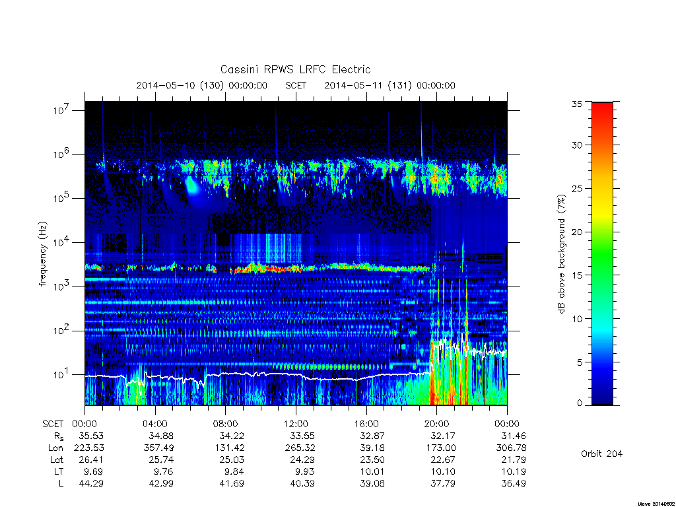Click 'dB above background (7%)' label
Viewport: 676px width, 507px height.
(561, 254)
